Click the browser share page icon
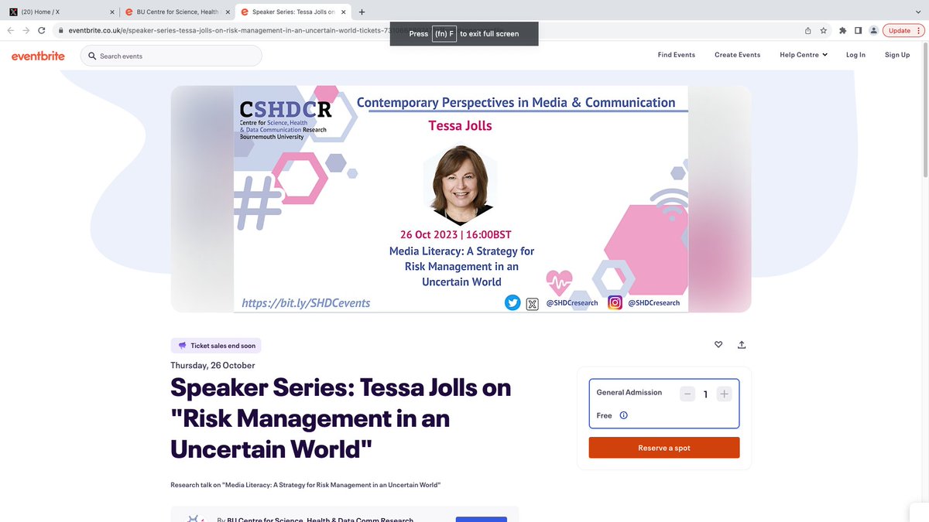 click(807, 30)
